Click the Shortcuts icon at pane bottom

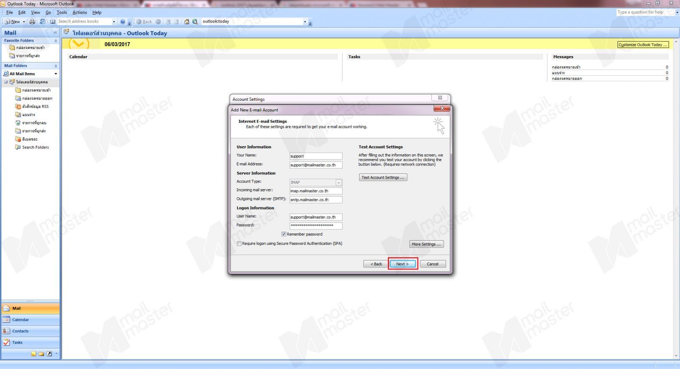coord(49,354)
